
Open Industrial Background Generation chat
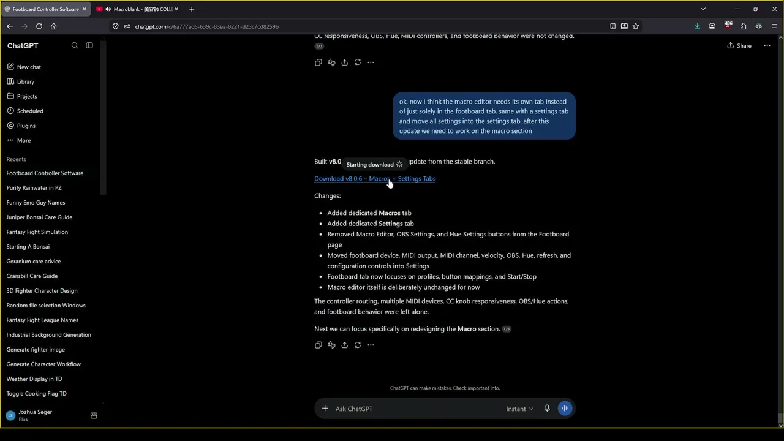point(48,335)
